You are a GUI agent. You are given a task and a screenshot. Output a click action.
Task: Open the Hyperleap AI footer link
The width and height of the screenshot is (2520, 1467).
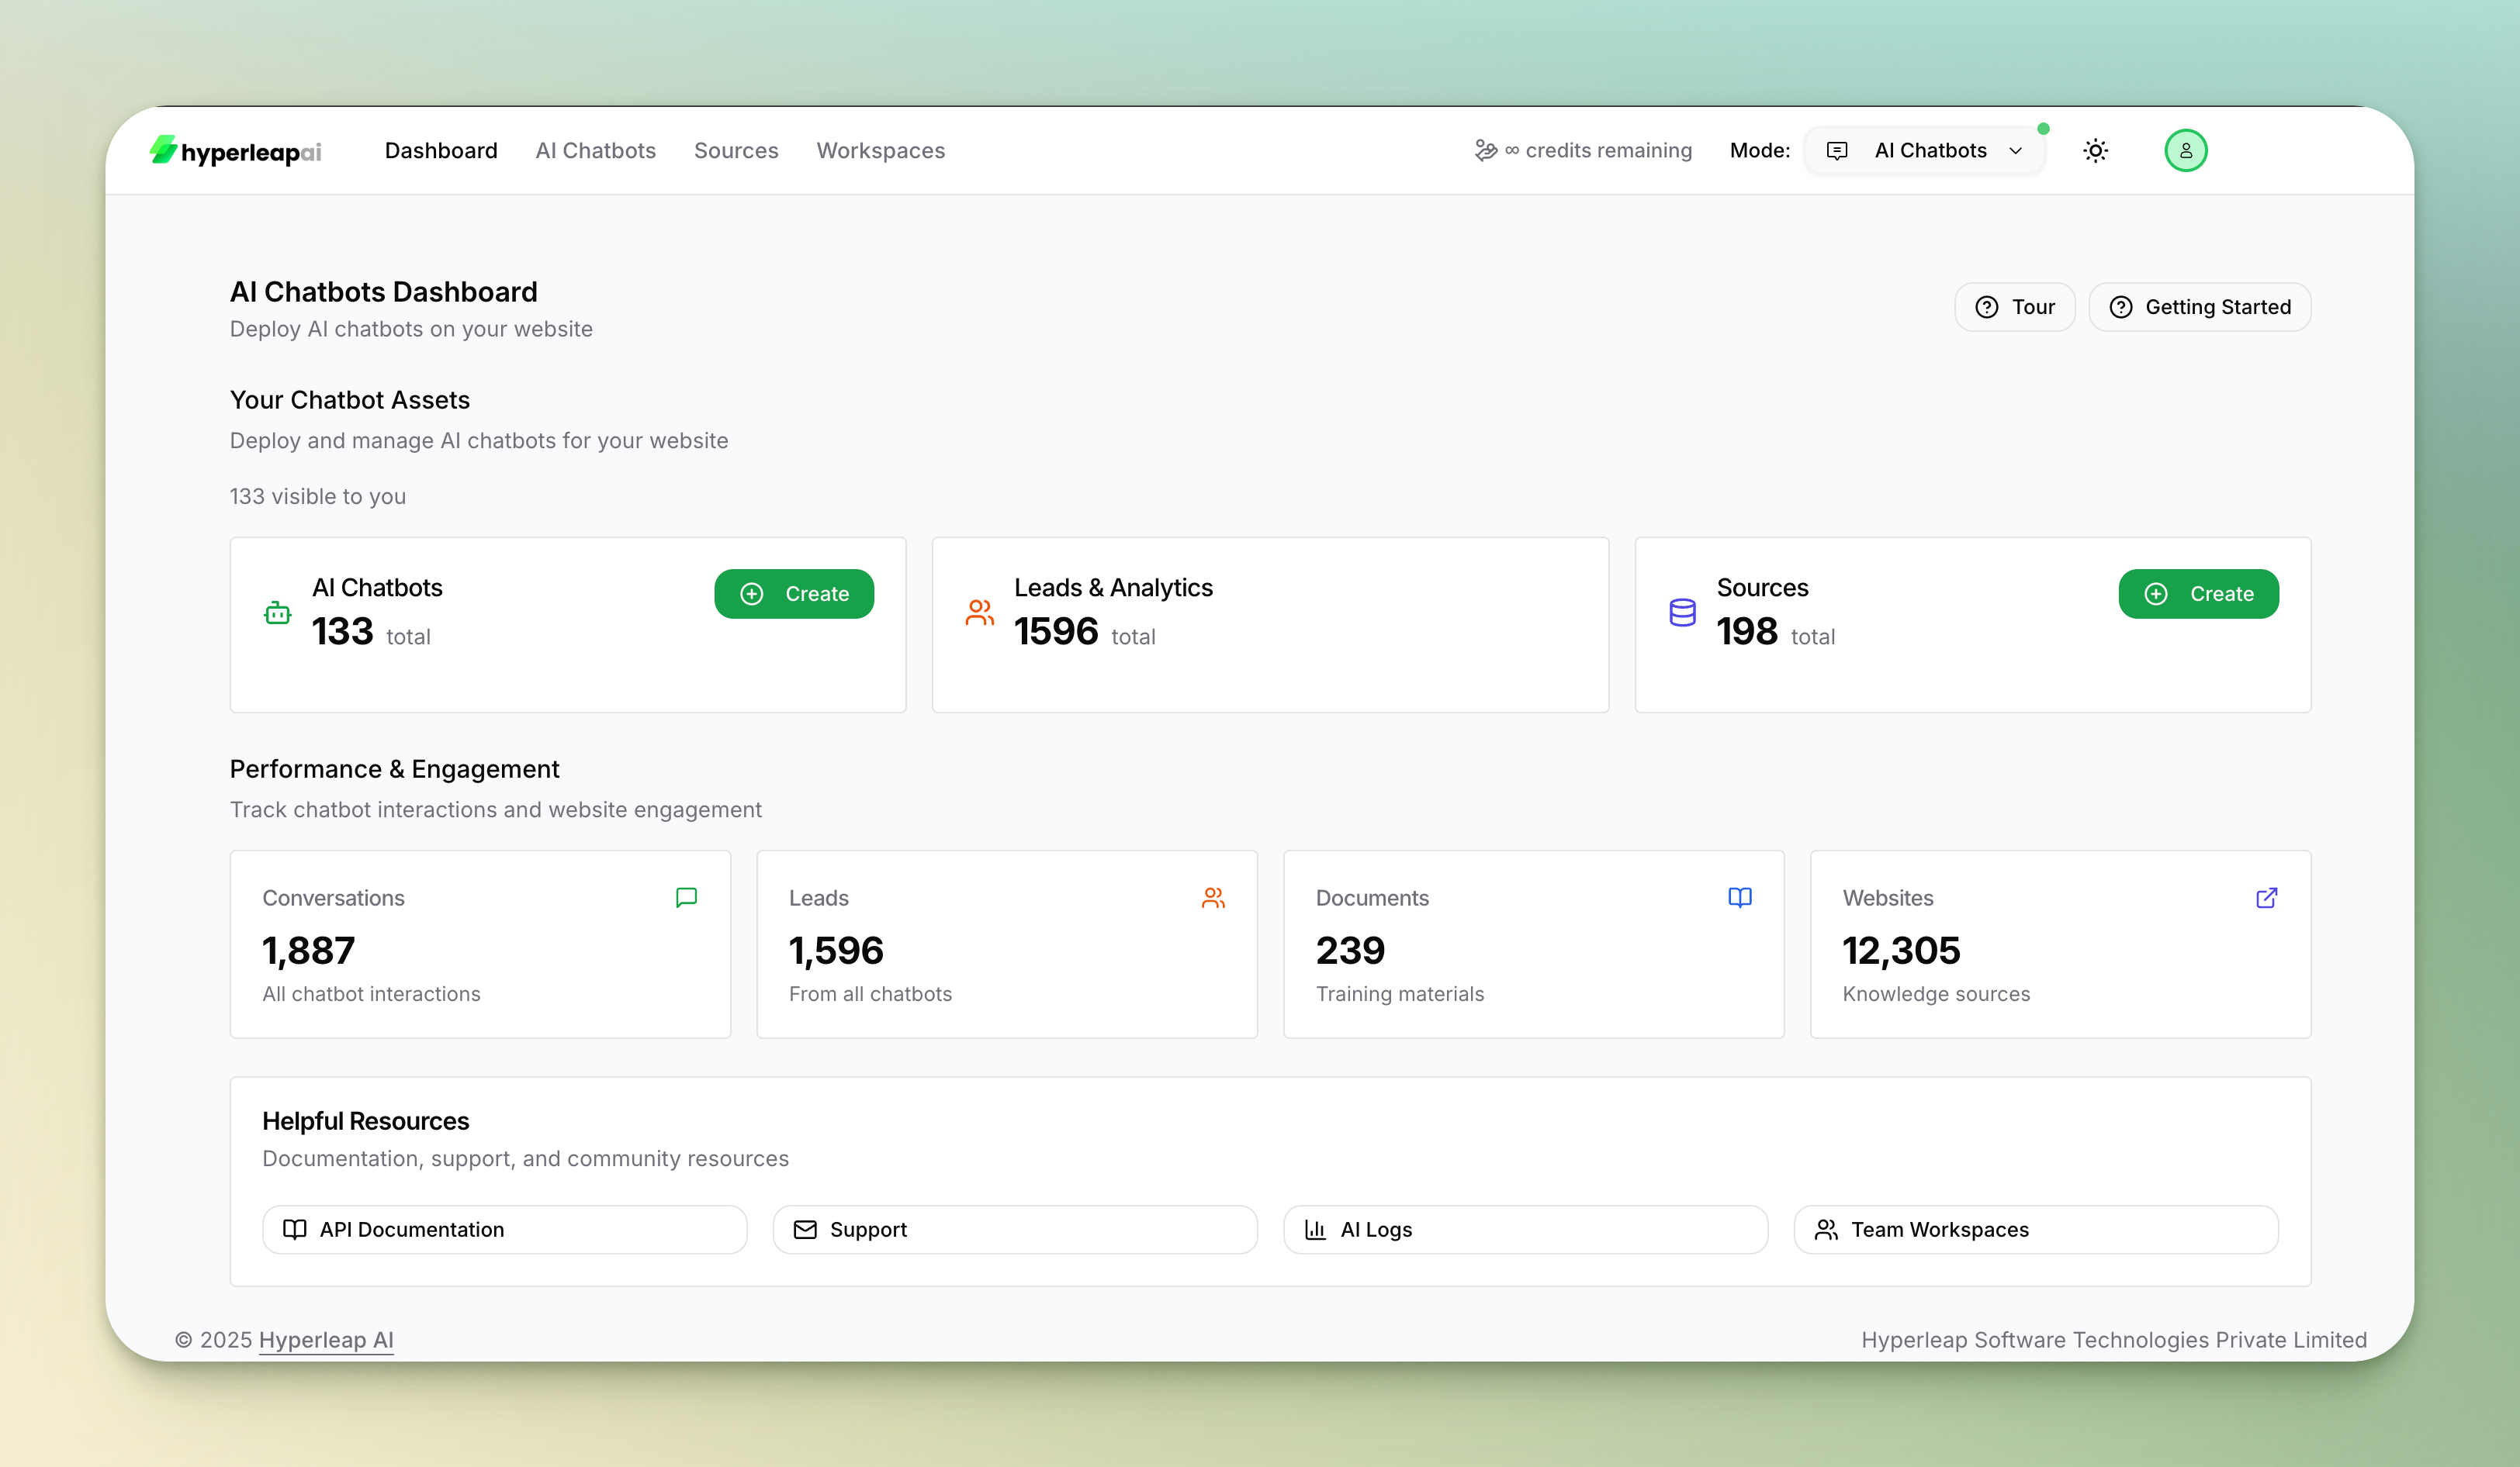(326, 1339)
